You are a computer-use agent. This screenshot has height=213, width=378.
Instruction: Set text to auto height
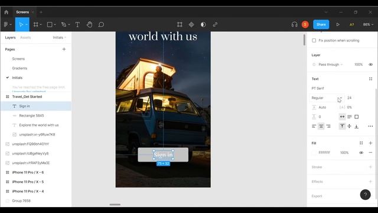(x=349, y=117)
